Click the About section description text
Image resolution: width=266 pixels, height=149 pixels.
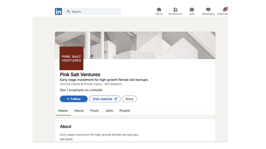99,135
